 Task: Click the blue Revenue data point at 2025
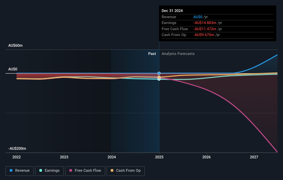pos(159,73)
